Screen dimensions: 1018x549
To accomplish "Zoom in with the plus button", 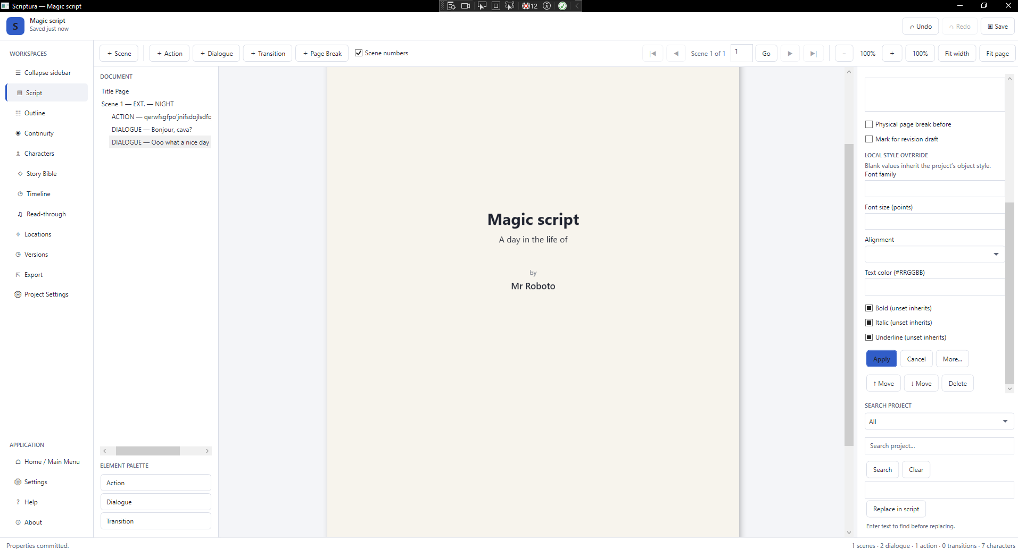I will point(892,54).
